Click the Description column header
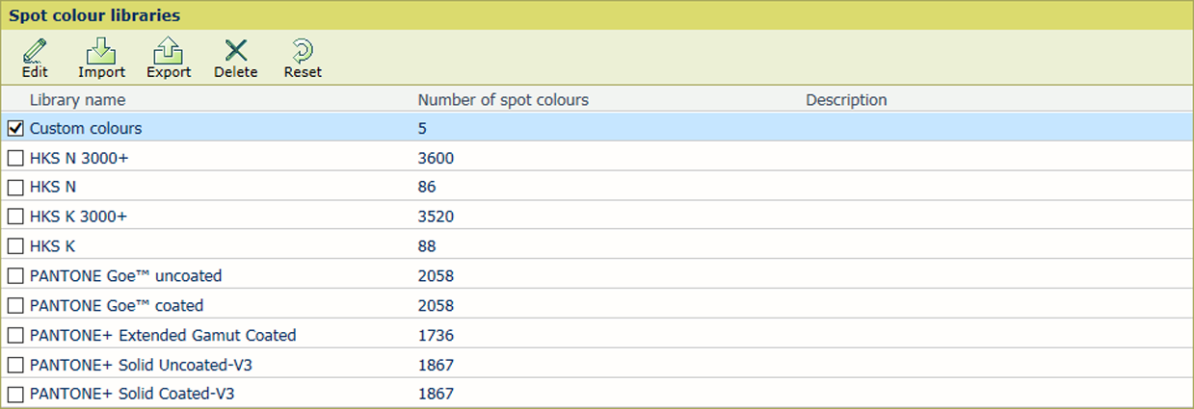 [846, 100]
